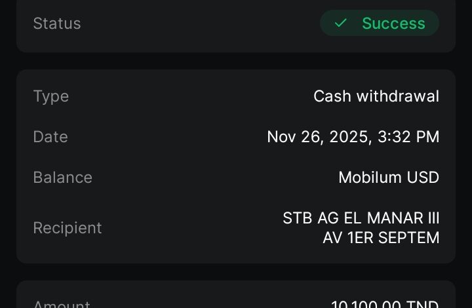
Task: Select the AV 1ER SEPTEM address line
Action: coord(381,238)
